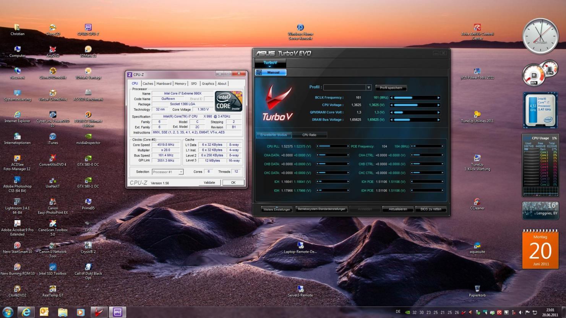Launch Prime95 desktop shortcut

[88, 204]
